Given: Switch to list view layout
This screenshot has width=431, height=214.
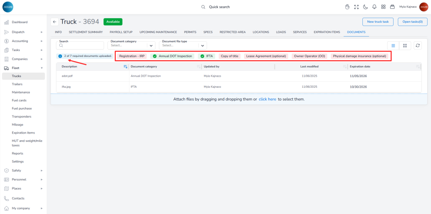Looking at the screenshot, I should (393, 45).
